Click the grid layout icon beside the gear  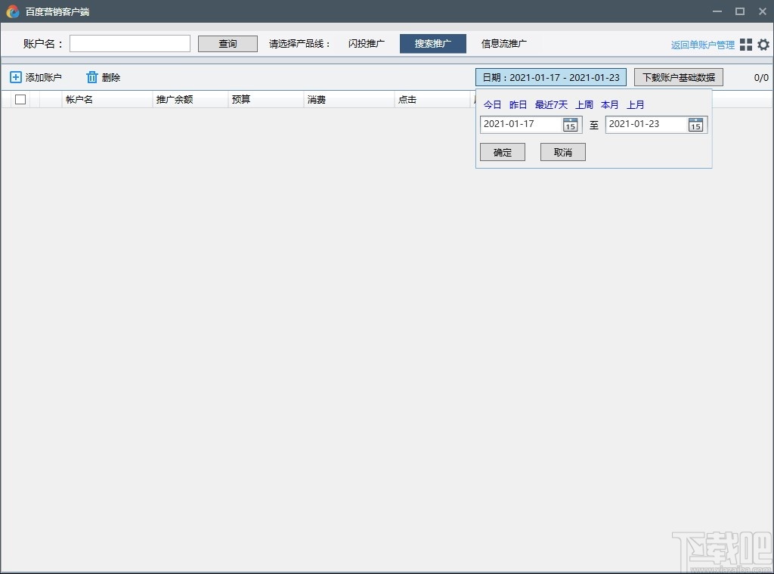[x=747, y=44]
